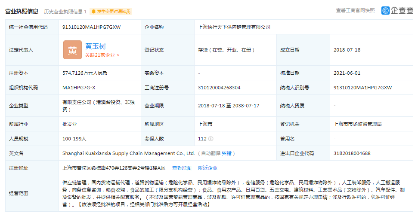Click the 纳税人资质 label cell
Screen dimensions: 418x213
point(303,106)
